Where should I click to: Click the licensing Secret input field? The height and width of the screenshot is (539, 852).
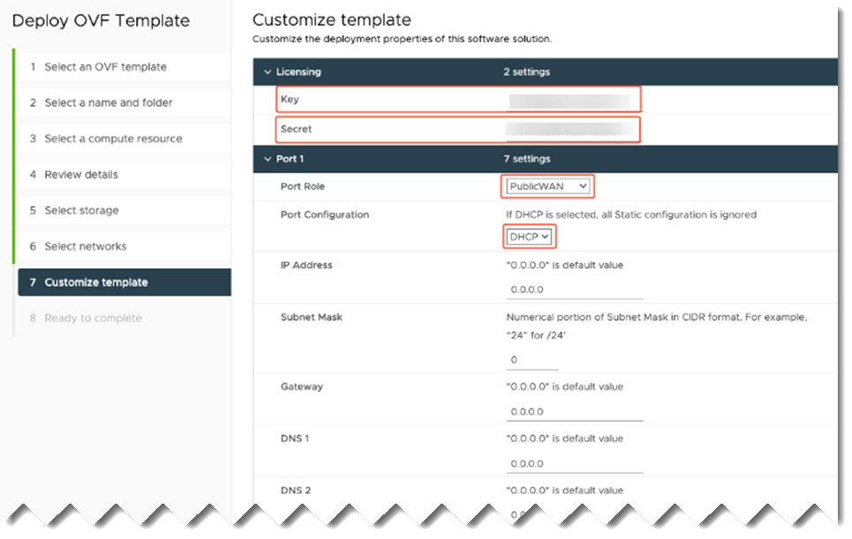(572, 130)
